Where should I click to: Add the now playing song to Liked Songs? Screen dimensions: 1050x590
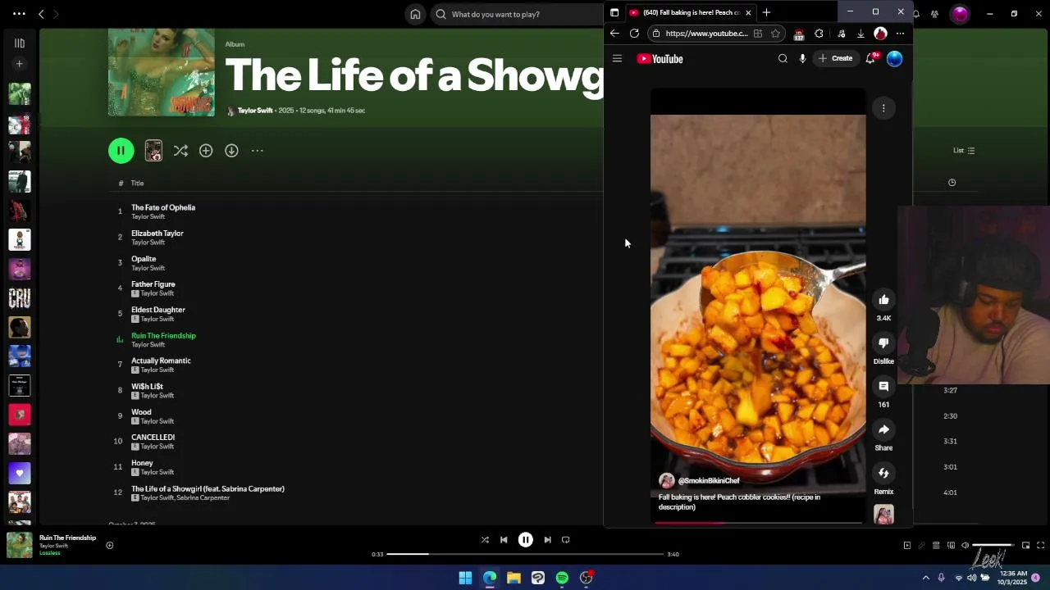[109, 545]
